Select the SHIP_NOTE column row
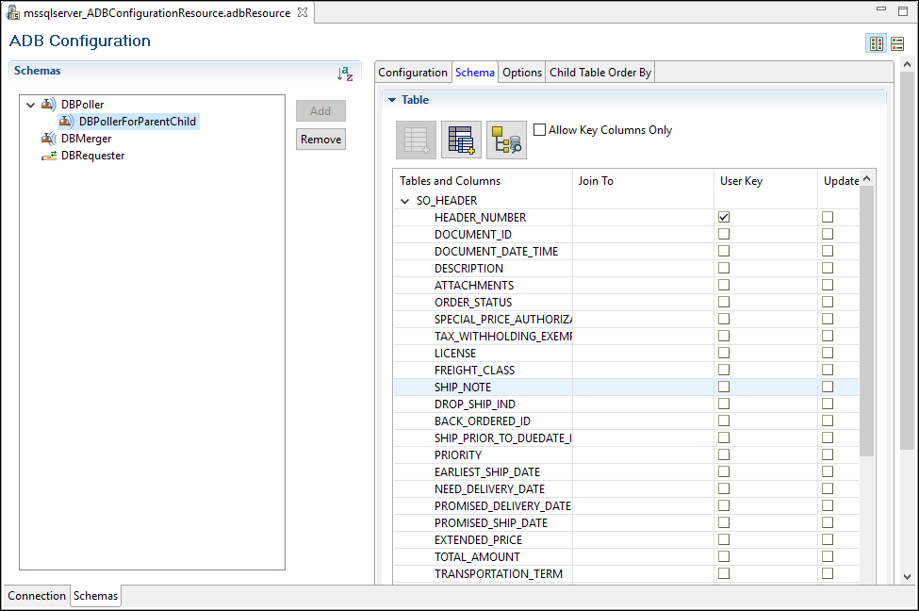Viewport: 919px width, 611px height. coord(462,388)
